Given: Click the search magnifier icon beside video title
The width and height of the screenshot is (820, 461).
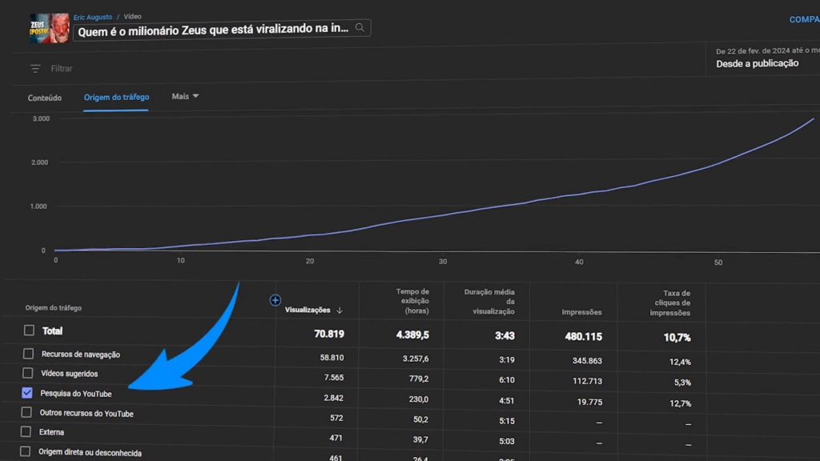Looking at the screenshot, I should (360, 28).
